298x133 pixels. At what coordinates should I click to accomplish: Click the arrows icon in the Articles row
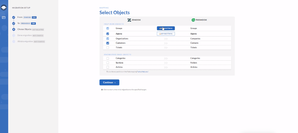point(166,67)
